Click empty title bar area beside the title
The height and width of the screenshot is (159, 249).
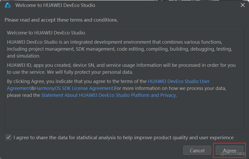point(167,5)
